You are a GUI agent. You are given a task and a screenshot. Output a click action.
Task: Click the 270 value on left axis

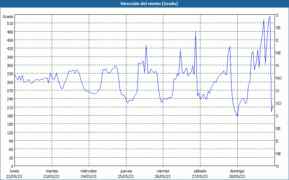pos(10,91)
